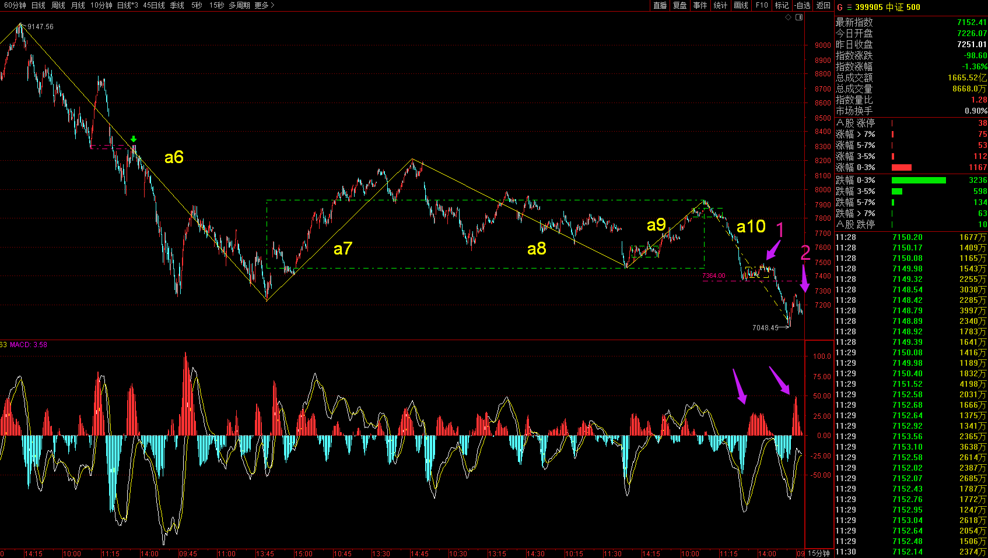Click the 399905 中证 500 title
The height and width of the screenshot is (558, 988).
(x=888, y=7)
